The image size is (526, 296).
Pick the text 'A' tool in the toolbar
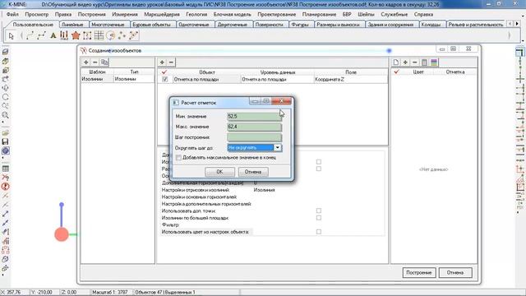coord(53,35)
